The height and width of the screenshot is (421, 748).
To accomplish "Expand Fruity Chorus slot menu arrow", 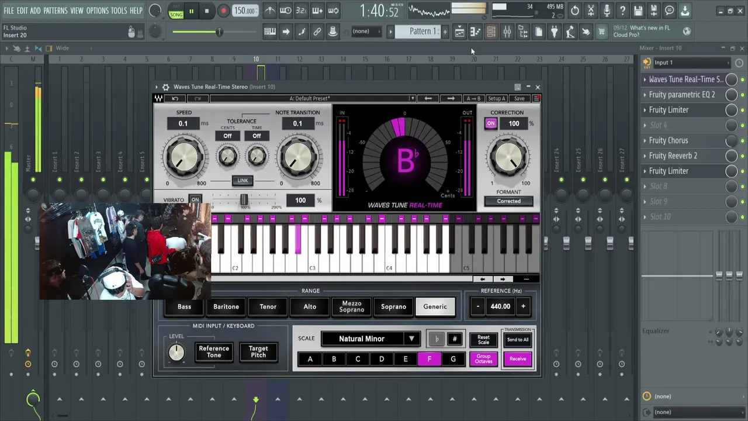I will [645, 140].
